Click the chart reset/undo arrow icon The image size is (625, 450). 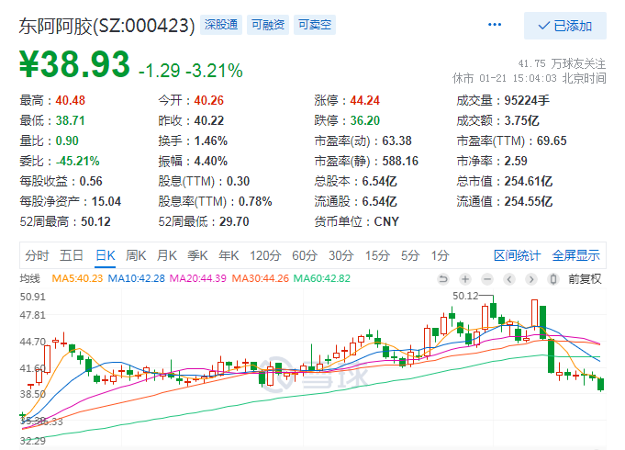tap(443, 279)
